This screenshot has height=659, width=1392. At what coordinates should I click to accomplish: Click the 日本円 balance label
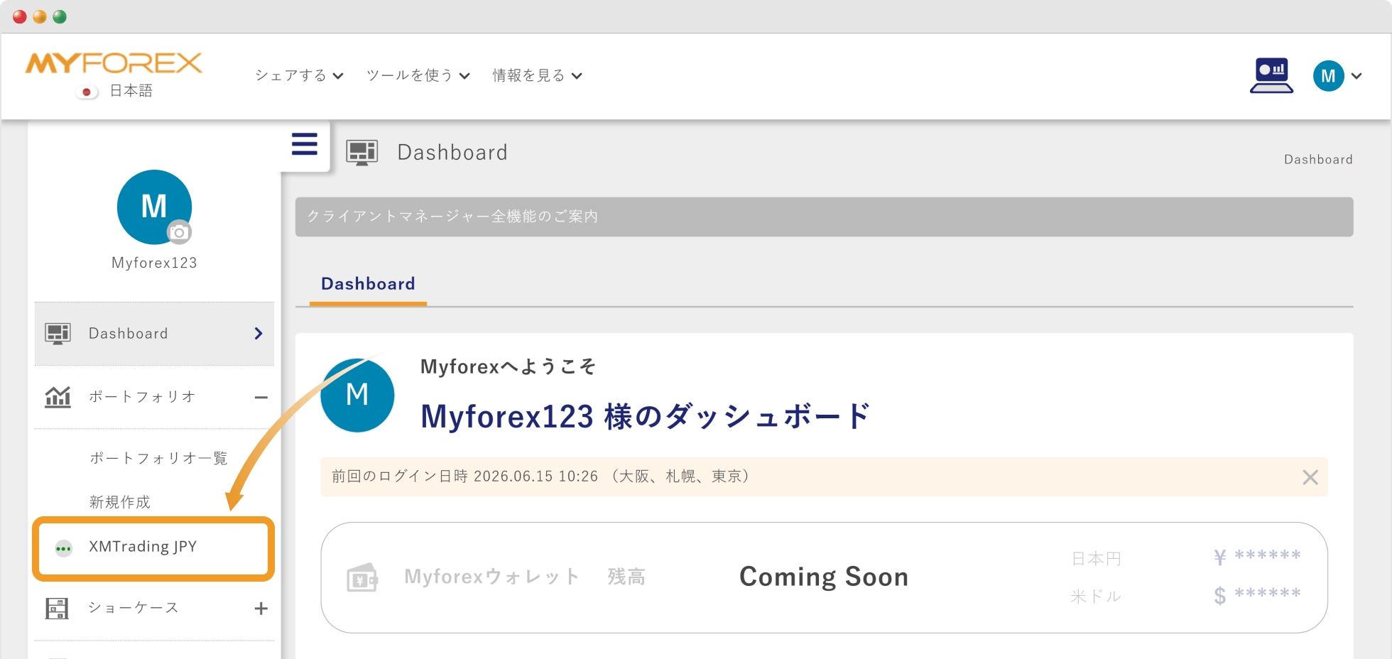[x=1096, y=560]
